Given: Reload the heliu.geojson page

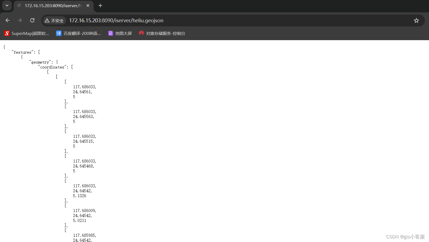Looking at the screenshot, I should [32, 20].
